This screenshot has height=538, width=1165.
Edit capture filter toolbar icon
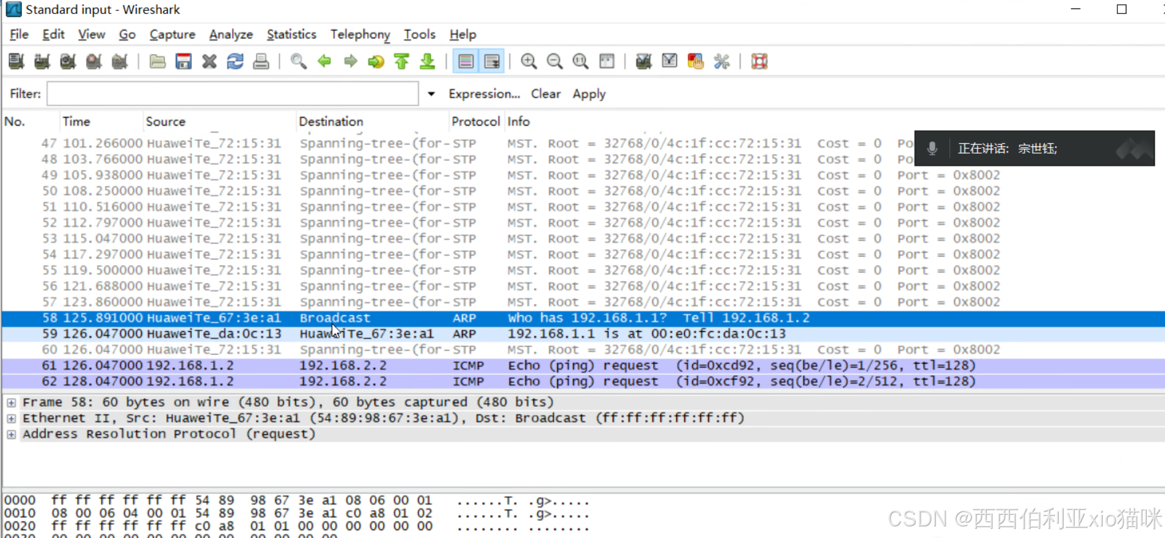[x=643, y=61]
